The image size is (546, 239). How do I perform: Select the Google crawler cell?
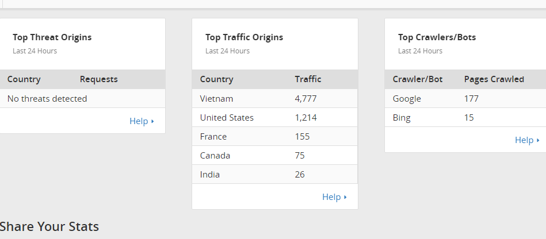tap(407, 99)
